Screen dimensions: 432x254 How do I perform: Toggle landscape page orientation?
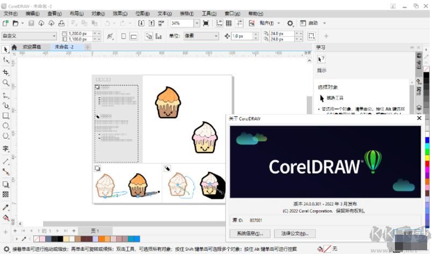(x=133, y=36)
